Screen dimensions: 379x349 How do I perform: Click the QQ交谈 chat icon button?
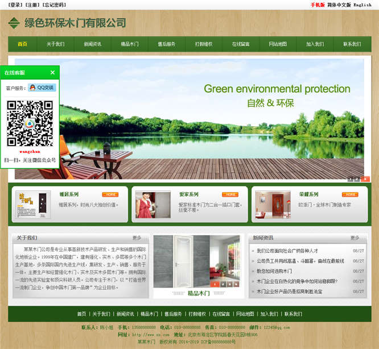[42, 88]
